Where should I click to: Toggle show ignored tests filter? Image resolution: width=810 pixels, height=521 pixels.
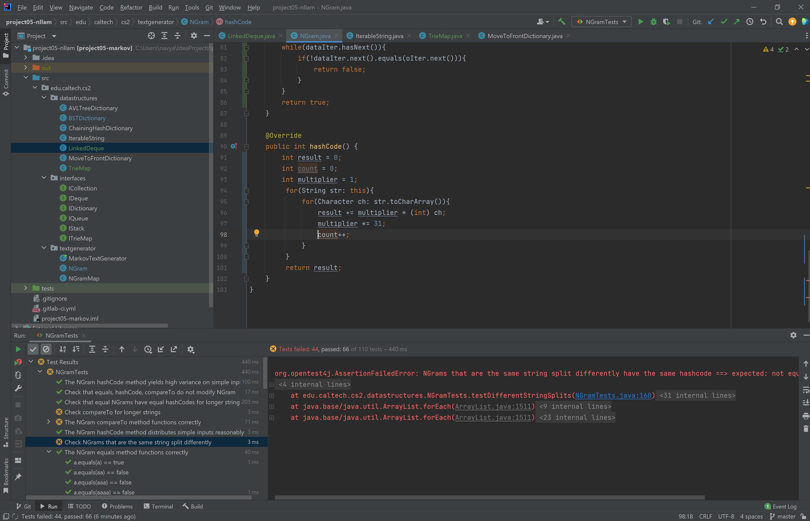point(46,349)
